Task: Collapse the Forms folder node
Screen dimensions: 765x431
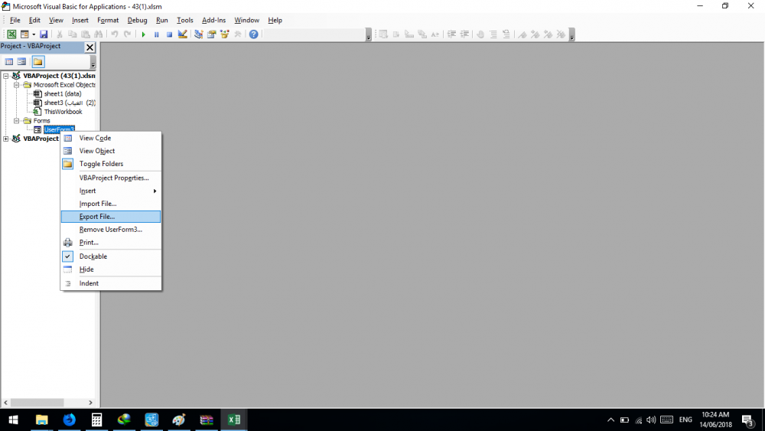Action: 16,120
